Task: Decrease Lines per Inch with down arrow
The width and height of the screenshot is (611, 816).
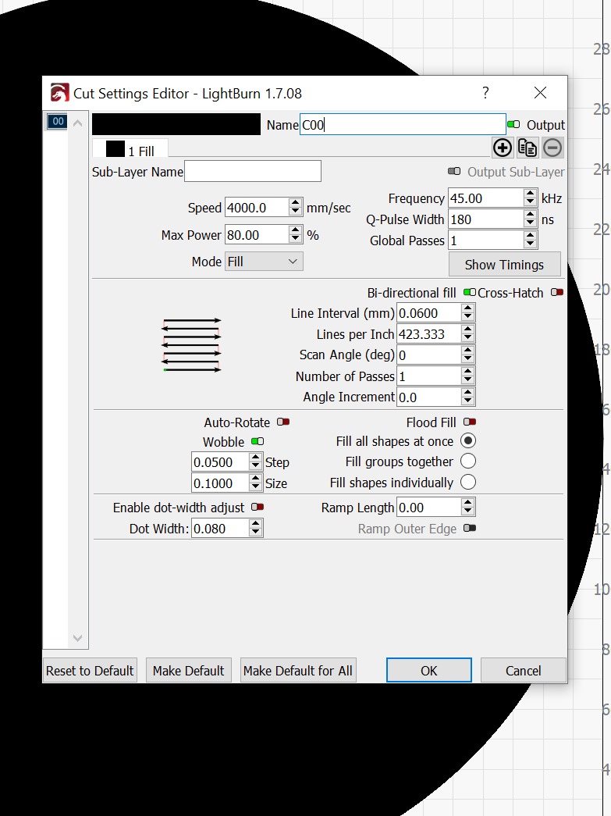Action: click(467, 339)
